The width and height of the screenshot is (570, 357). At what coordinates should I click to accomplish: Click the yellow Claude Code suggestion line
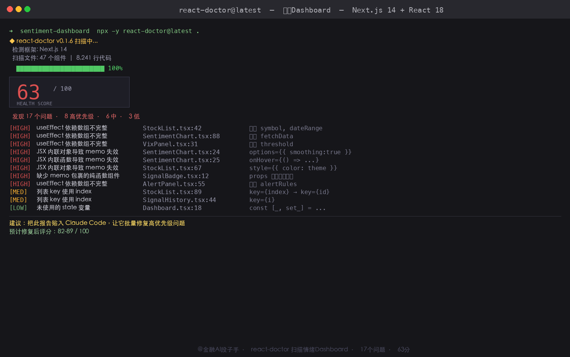click(97, 223)
